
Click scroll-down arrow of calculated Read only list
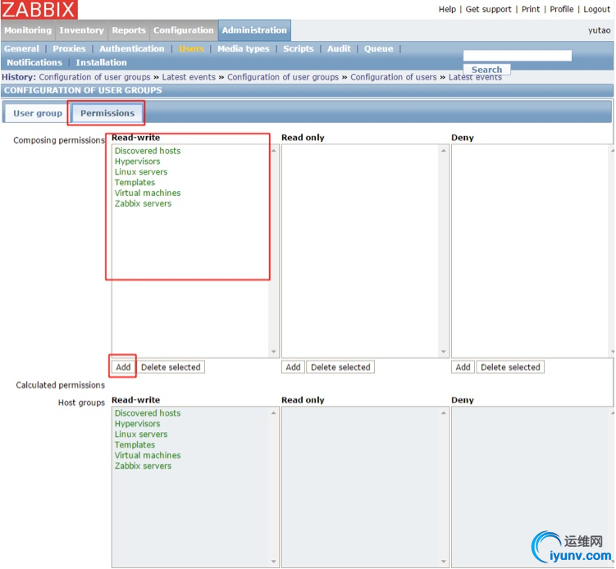[x=444, y=561]
